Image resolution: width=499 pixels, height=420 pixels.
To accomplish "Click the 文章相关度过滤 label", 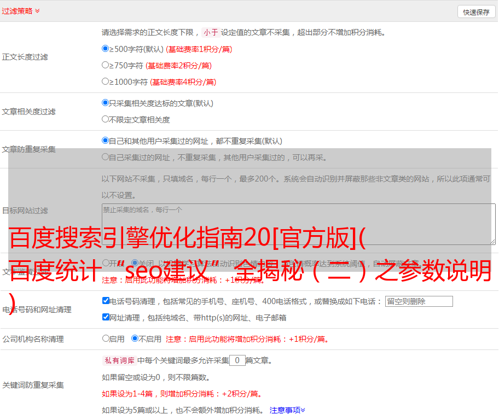I will (x=28, y=112).
